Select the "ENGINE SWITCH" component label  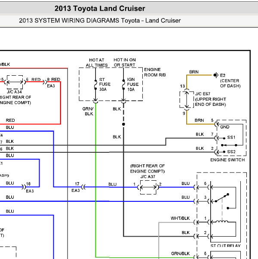tap(227, 160)
